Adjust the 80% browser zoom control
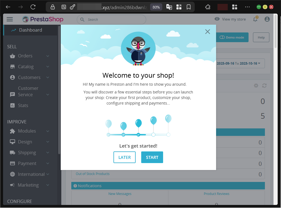Viewport: 281px width, 208px height. (156, 7)
